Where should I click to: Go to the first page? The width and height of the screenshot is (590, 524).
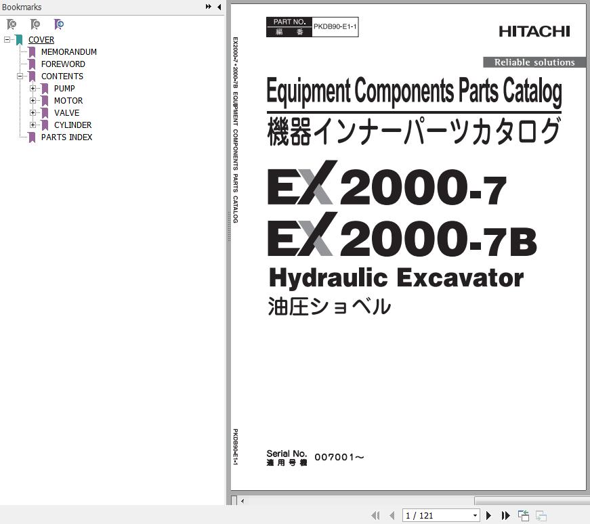click(375, 515)
